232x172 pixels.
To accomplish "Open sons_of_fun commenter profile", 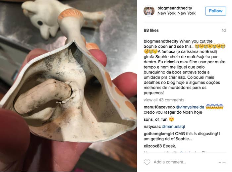I will 155,119.
